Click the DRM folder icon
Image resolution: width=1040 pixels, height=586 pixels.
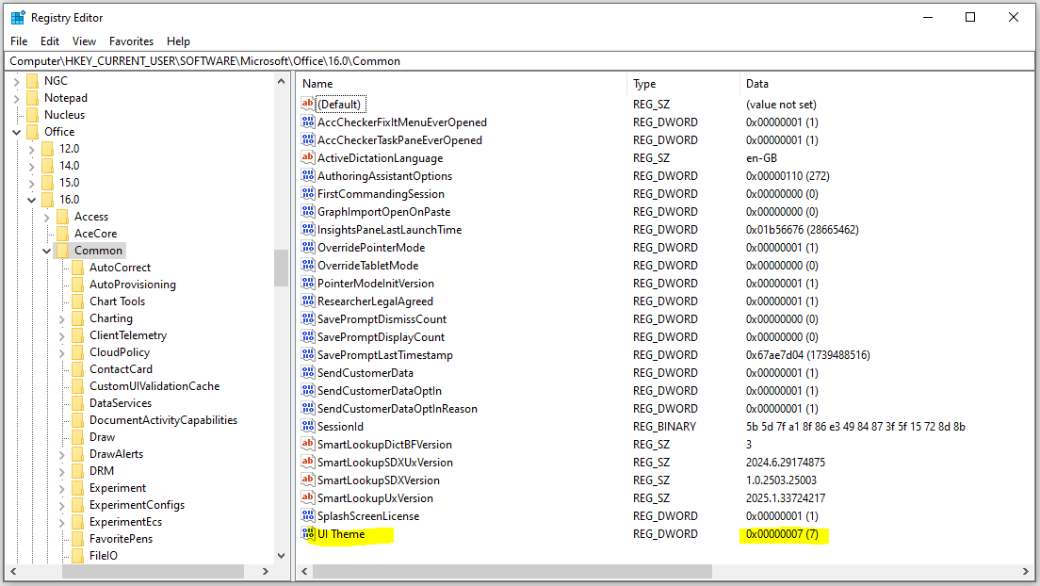tap(78, 471)
